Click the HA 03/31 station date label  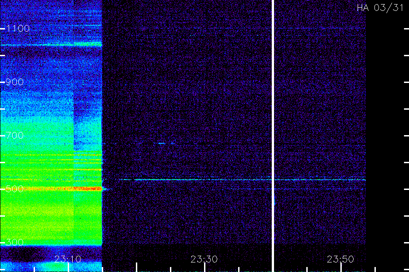point(380,8)
